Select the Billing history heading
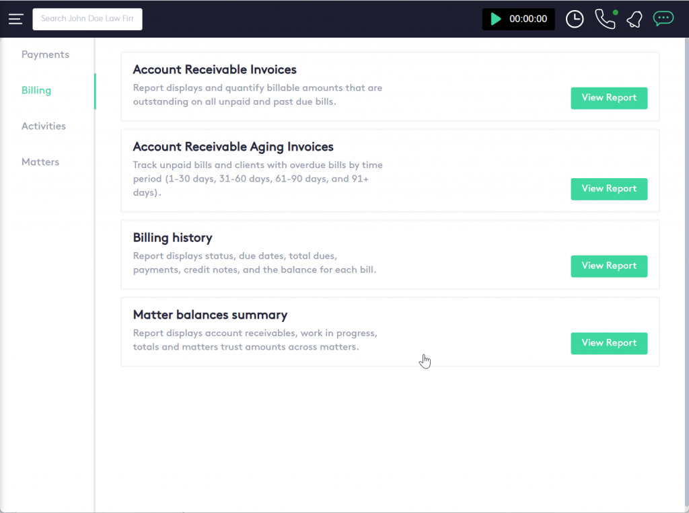Screen dimensions: 689x513 [x=172, y=237]
